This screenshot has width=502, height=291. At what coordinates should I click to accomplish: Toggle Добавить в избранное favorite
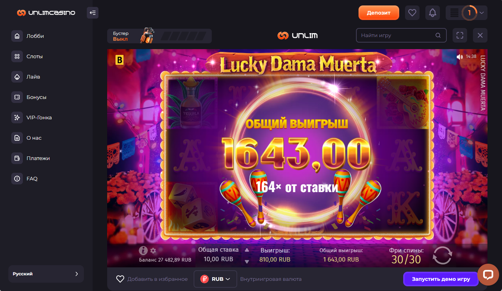[x=152, y=279]
